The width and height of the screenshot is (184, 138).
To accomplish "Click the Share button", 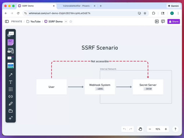I will click(174, 21).
